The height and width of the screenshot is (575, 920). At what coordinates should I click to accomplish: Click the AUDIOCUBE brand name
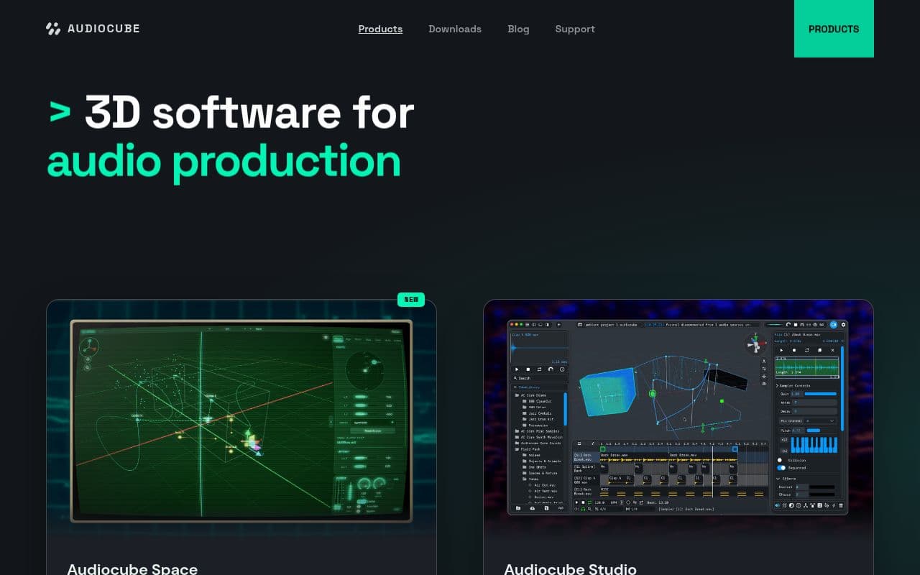[103, 29]
